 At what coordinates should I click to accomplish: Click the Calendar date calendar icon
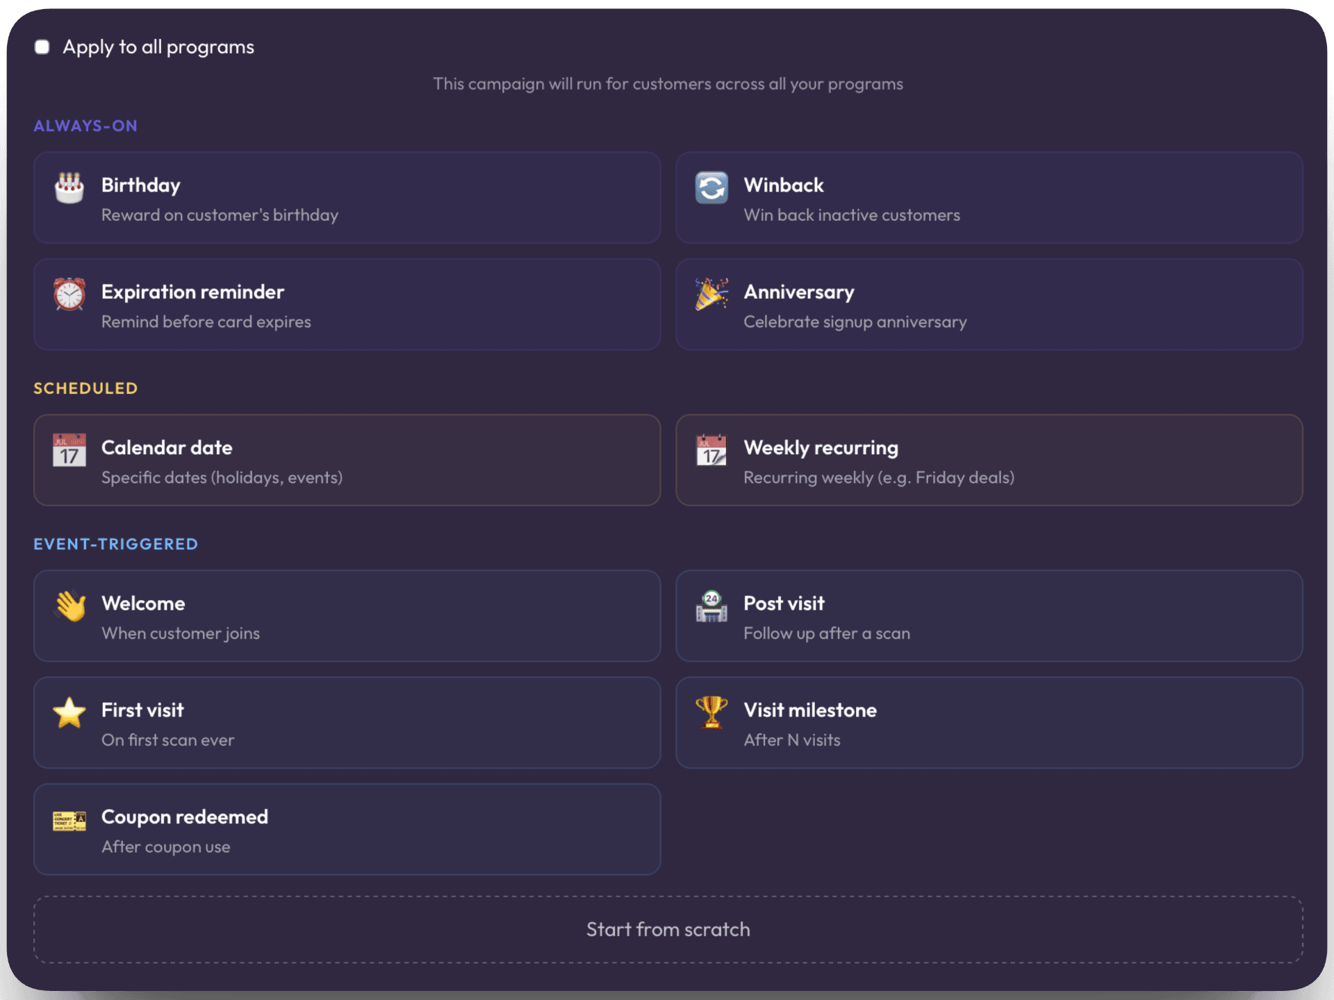(x=69, y=450)
